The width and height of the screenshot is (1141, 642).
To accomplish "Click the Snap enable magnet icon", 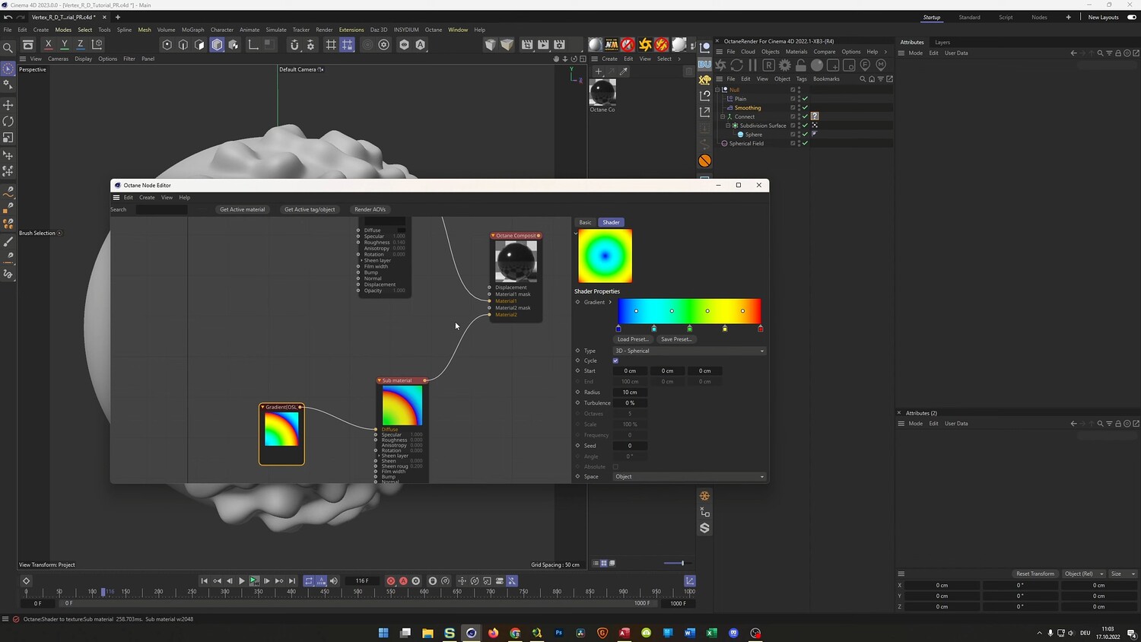I will pyautogui.click(x=294, y=45).
